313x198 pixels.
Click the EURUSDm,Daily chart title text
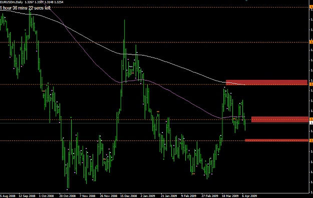[x=12, y=2]
